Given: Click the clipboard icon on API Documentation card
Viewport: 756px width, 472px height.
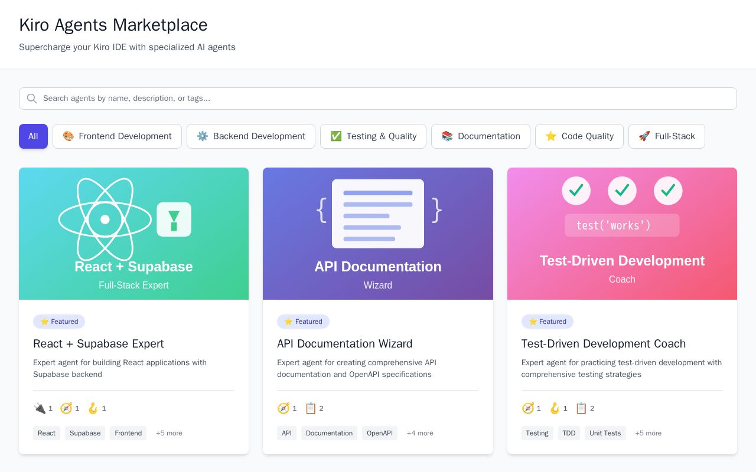Looking at the screenshot, I should pyautogui.click(x=311, y=408).
